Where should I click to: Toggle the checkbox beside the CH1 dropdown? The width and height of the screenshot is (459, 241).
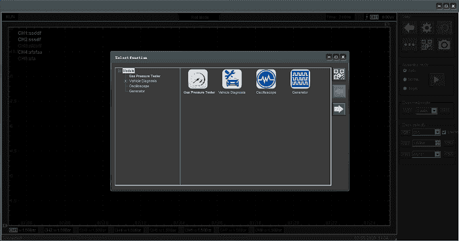pyautogui.click(x=444, y=132)
